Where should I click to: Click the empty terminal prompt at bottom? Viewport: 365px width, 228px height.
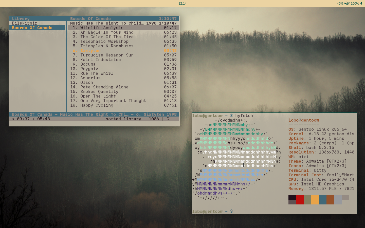point(212,211)
